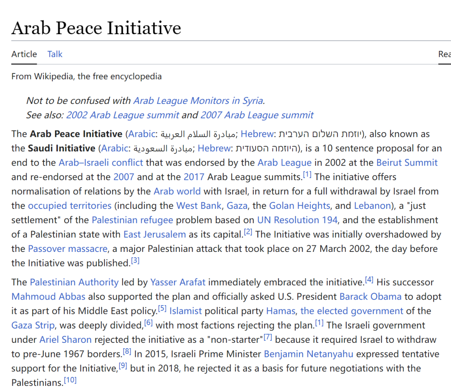451x392 pixels.
Task: Open the Golan Heights link
Action: pos(299,206)
